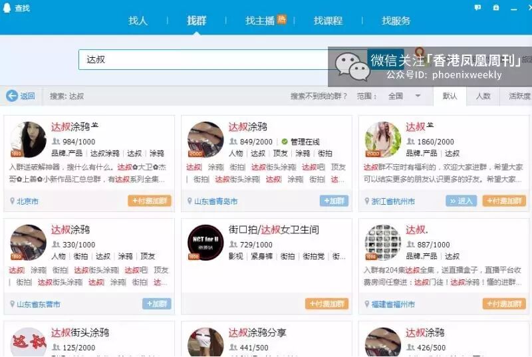Click 进入 button on the 杭州 group
Screen dimensions: 532x357
tap(461, 201)
